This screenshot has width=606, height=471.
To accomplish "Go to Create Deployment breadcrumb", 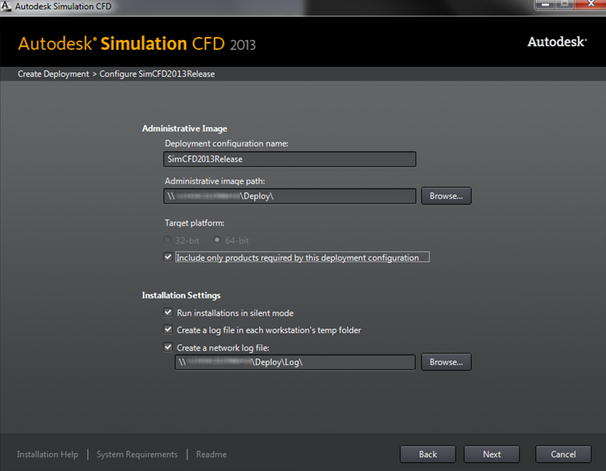I will tap(54, 73).
